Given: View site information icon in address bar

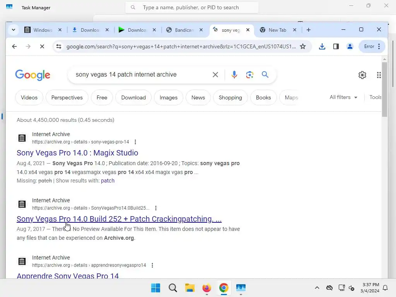Looking at the screenshot, I should pyautogui.click(x=59, y=46).
